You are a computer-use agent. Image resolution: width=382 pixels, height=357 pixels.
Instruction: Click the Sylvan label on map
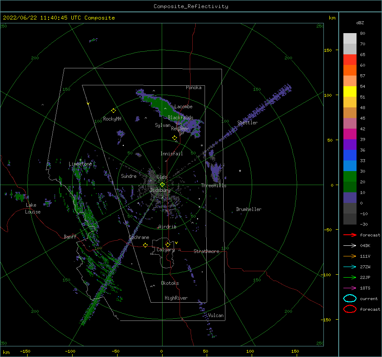tap(163, 125)
